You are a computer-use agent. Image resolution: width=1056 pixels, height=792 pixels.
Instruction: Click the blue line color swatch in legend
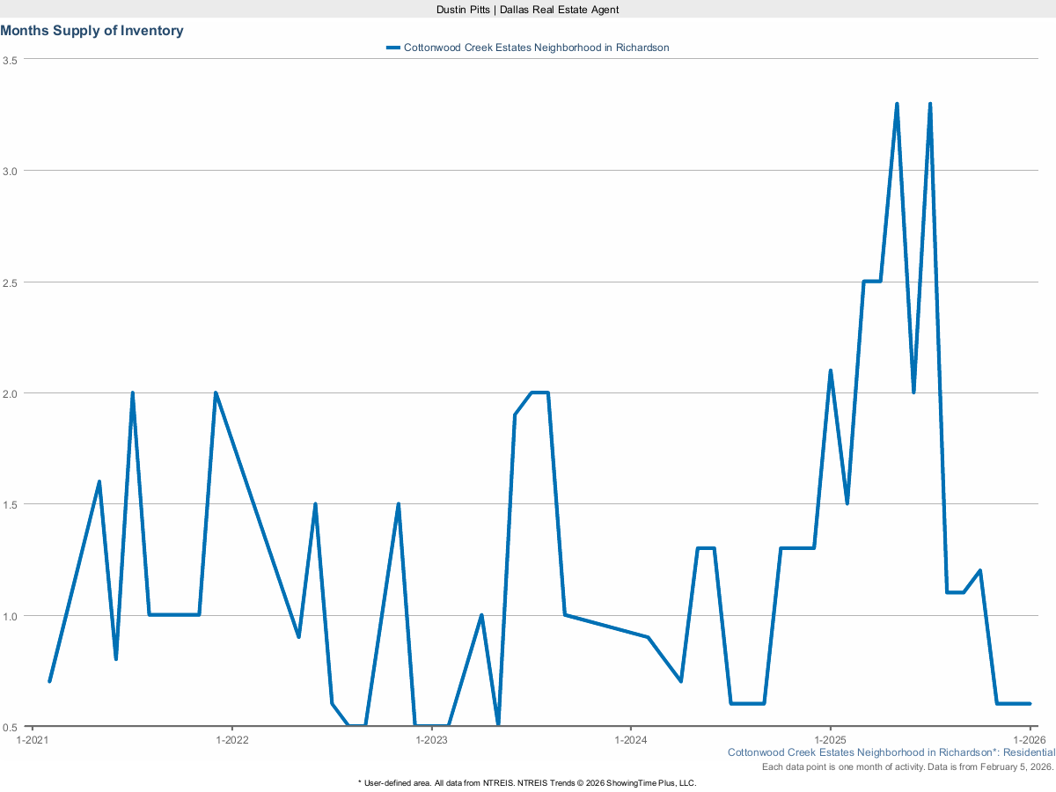click(393, 48)
